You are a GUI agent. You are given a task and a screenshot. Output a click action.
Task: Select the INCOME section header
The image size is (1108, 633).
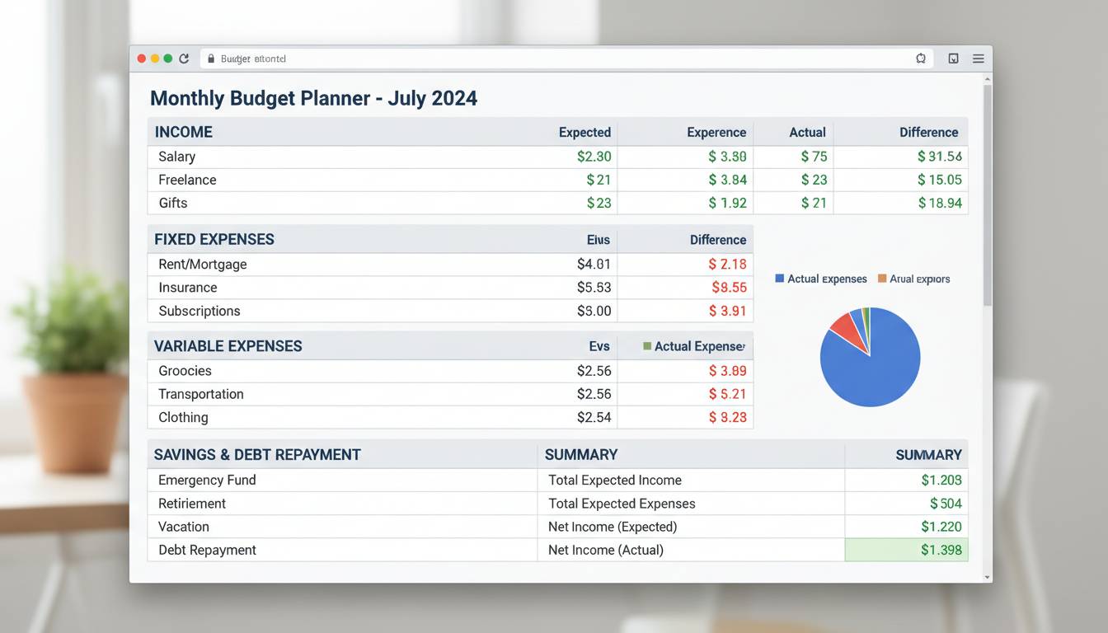[184, 132]
